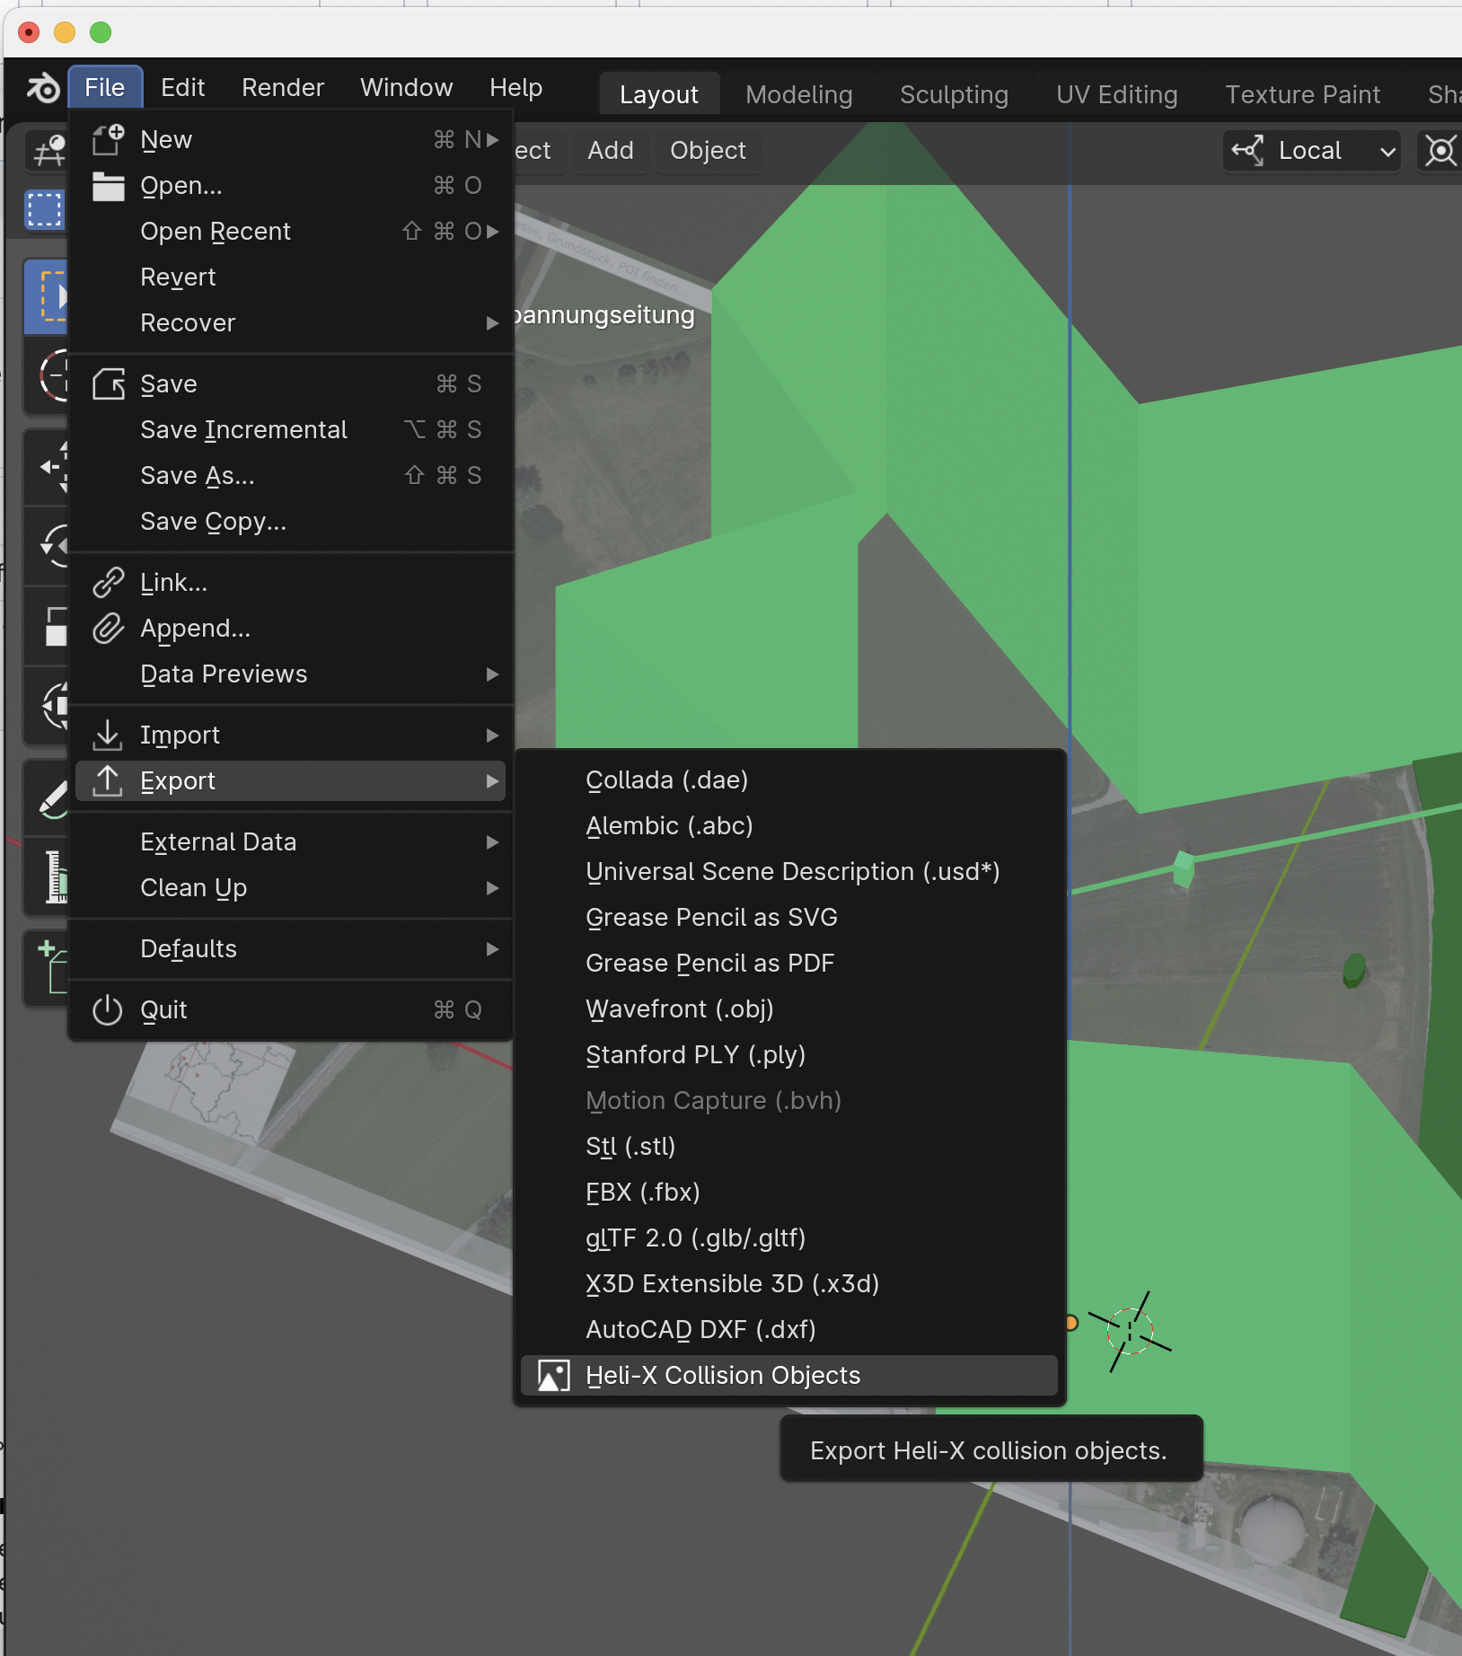This screenshot has width=1462, height=1656.
Task: Expand the Data Previews submenu
Action: tap(492, 674)
